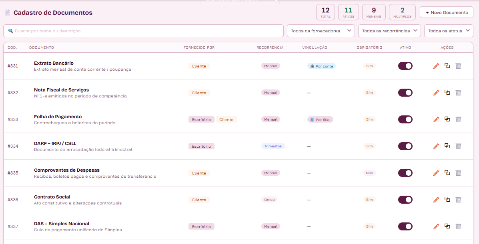Duplicate the Folha de Pagamento document
Image resolution: width=479 pixels, height=244 pixels.
[x=447, y=119]
